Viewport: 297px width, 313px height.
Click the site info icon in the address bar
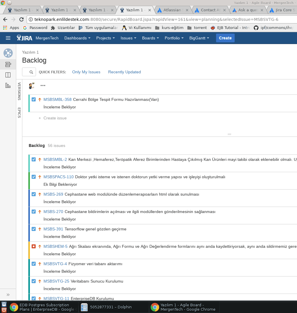coord(31,19)
